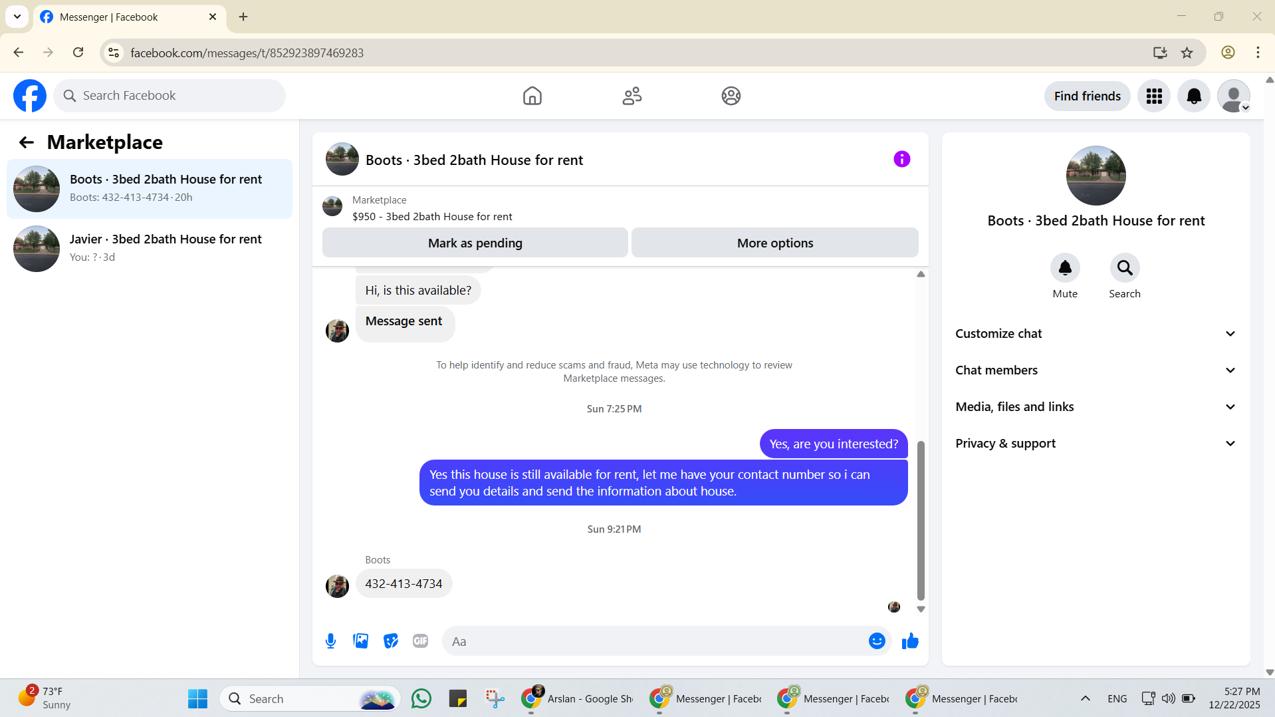Open Boots 3bed 2bath conversation in list
The height and width of the screenshot is (717, 1275).
point(150,189)
